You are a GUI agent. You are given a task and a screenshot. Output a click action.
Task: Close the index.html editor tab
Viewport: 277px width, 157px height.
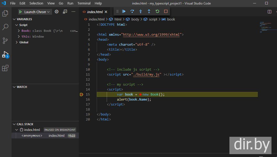click(106, 12)
